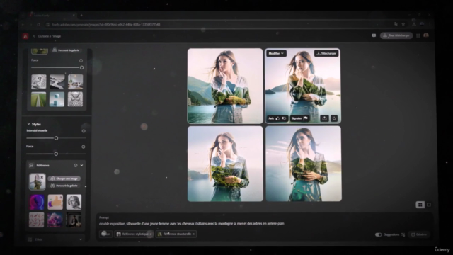Select the engraved sketch structure thumbnail
Viewport: 453px width, 255px height.
[x=39, y=81]
